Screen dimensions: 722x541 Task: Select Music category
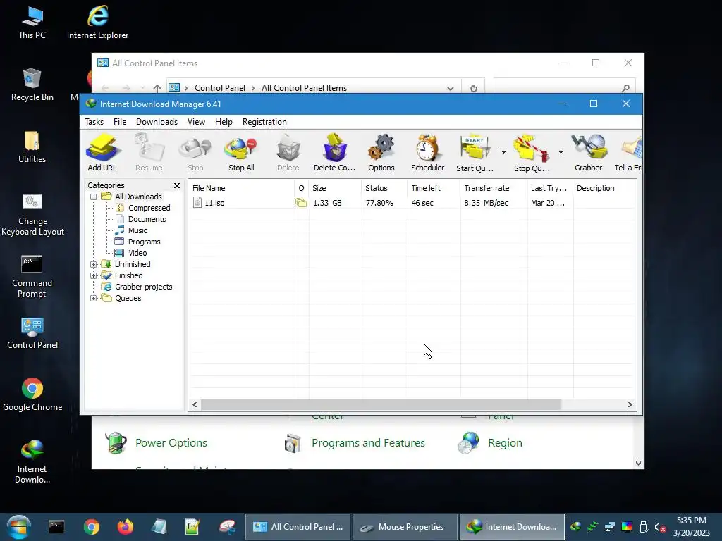click(137, 230)
